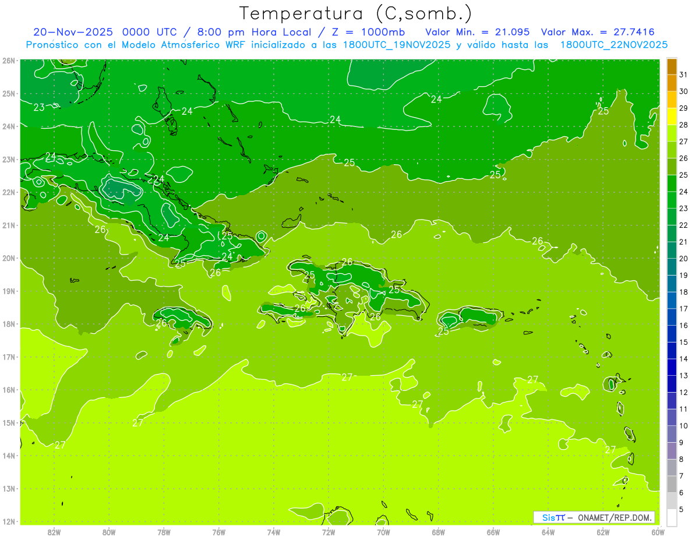Click the 62W longitude axis label
The height and width of the screenshot is (540, 699).
(603, 531)
